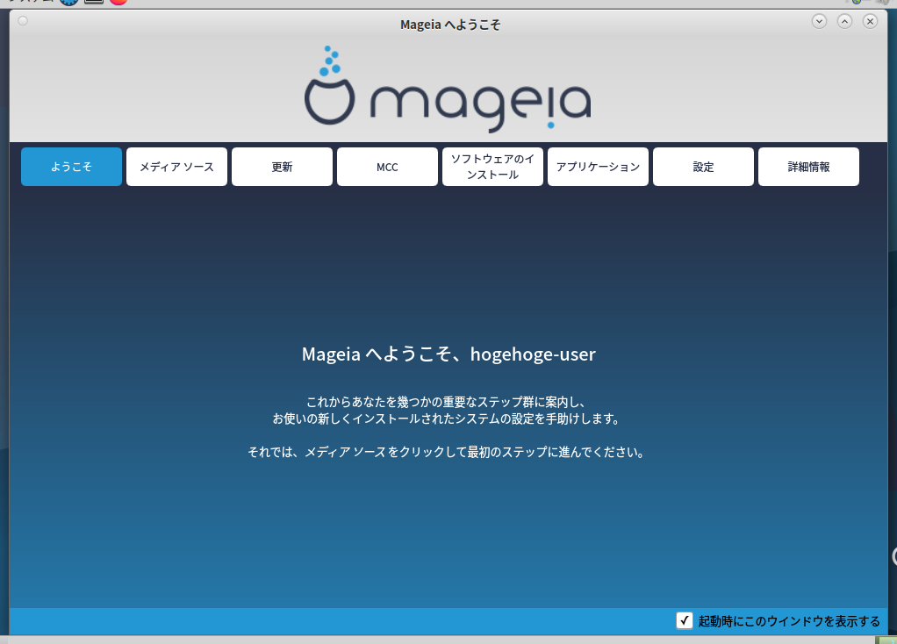This screenshot has width=897, height=644.
Task: Click the line starting これからあなたを幾つかの
Action: click(446, 402)
